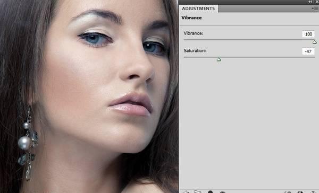Select the ADJUSTMENTS tab

click(x=198, y=8)
